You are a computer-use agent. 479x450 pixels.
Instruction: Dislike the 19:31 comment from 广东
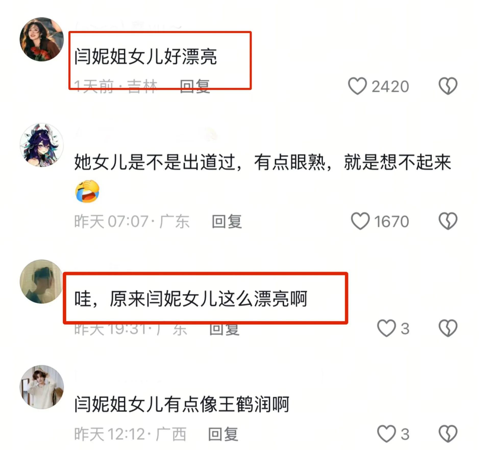tap(448, 328)
